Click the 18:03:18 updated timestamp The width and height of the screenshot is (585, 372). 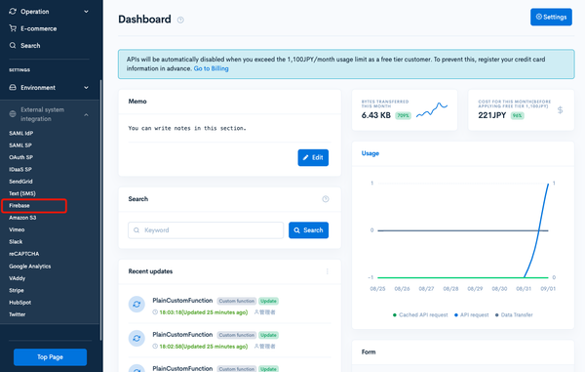point(204,312)
